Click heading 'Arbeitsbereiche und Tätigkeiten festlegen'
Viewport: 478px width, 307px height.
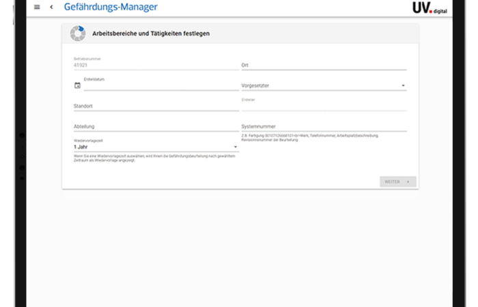(151, 33)
